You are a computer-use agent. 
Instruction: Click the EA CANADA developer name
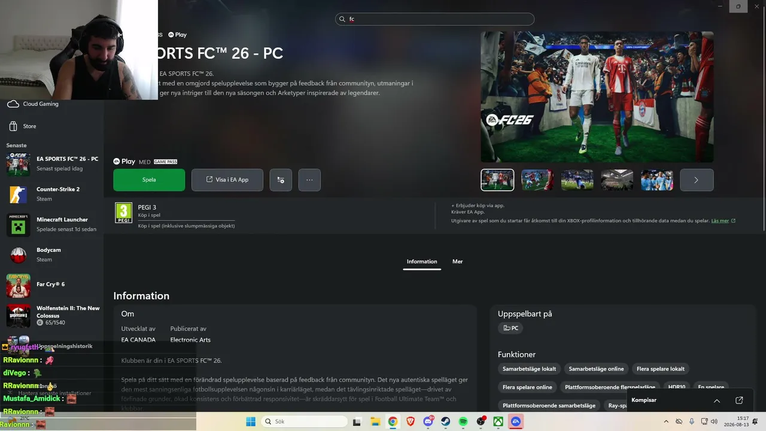point(138,340)
